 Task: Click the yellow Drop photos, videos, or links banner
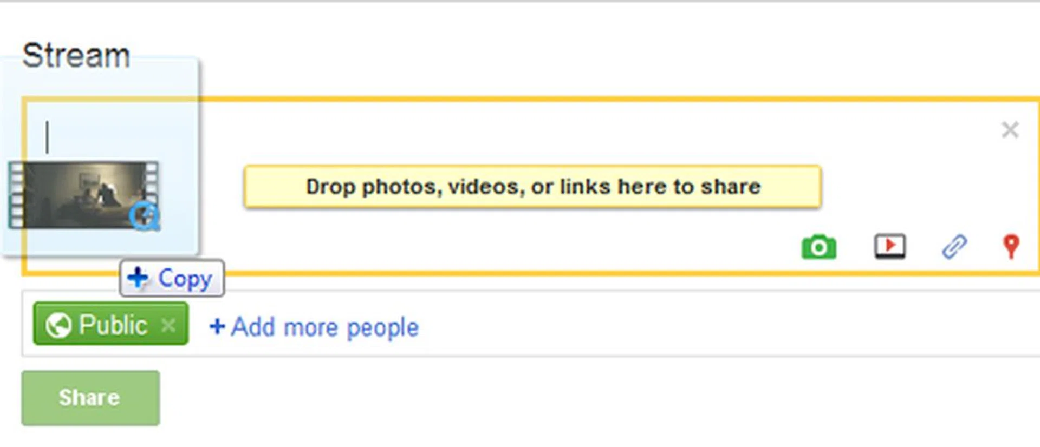532,187
